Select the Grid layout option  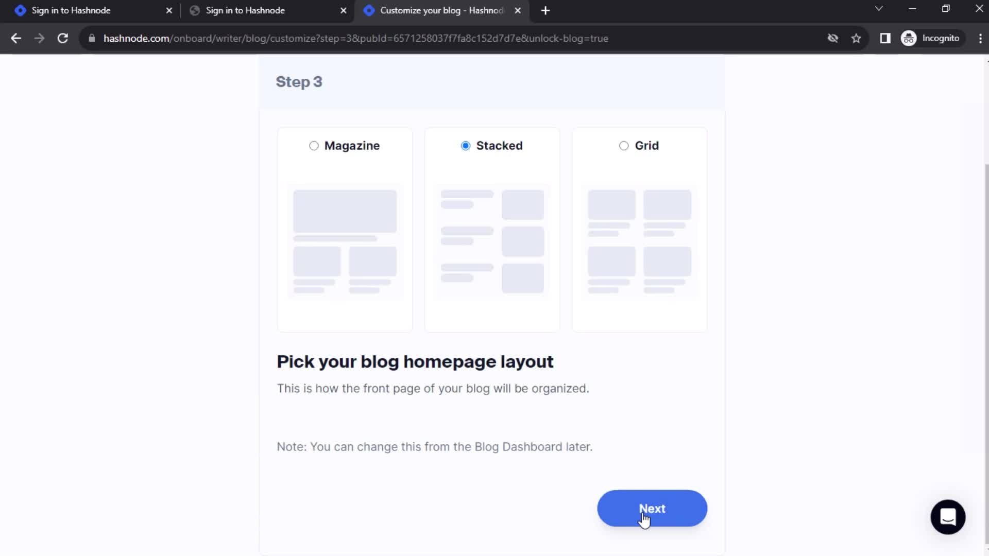coord(624,145)
